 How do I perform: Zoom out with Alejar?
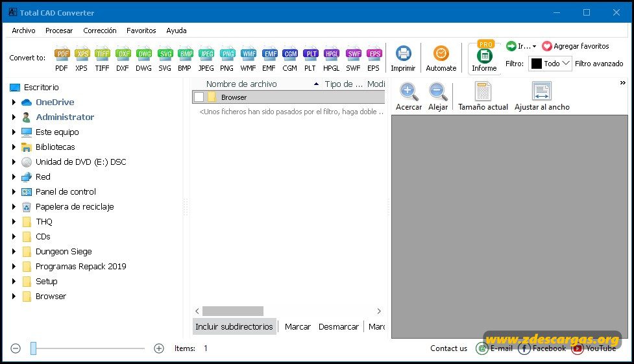tap(438, 97)
